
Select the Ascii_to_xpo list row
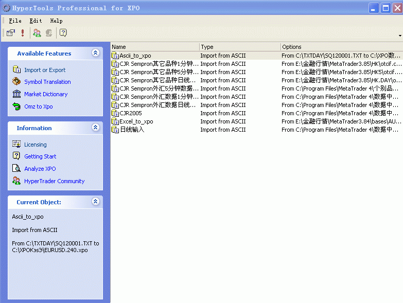tap(257, 56)
